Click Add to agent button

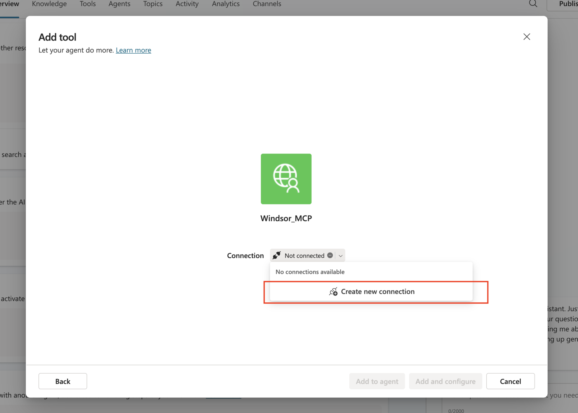click(x=377, y=381)
